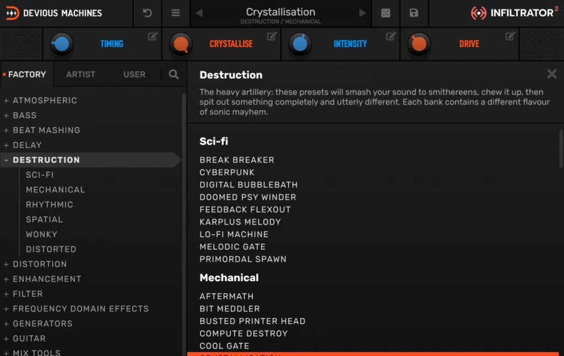Select the Sci-Fi bank in tree

pyautogui.click(x=39, y=175)
